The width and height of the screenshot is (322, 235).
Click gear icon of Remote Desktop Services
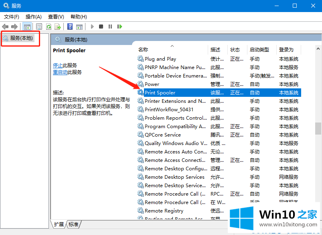[140, 177]
